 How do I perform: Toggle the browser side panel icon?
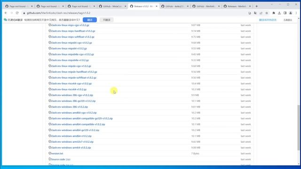(285, 13)
